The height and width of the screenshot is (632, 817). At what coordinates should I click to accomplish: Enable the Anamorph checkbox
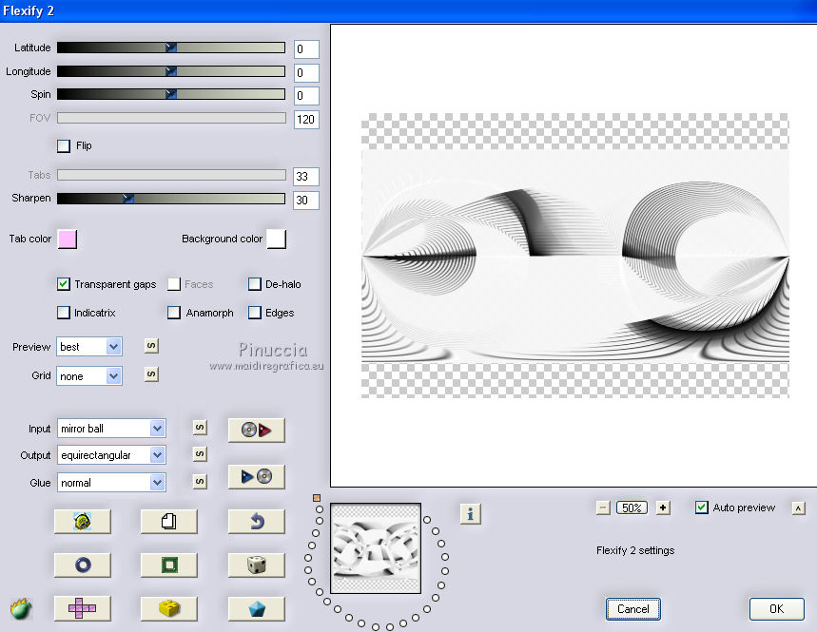pyautogui.click(x=174, y=313)
